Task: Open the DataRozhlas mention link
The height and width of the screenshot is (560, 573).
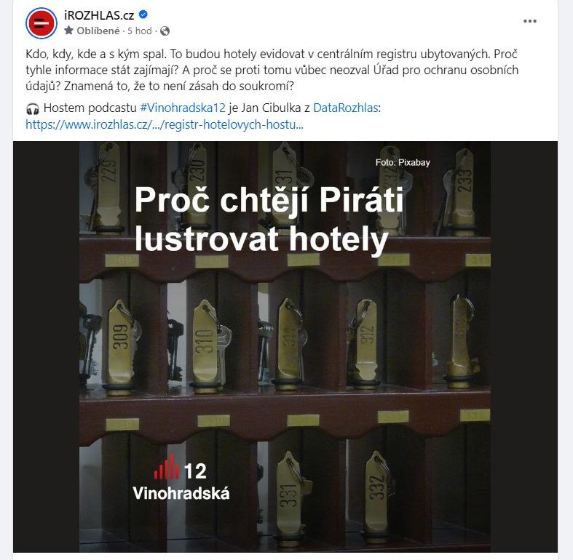Action: tap(345, 108)
